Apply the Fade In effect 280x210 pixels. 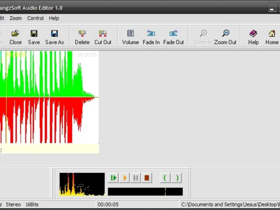(x=151, y=37)
